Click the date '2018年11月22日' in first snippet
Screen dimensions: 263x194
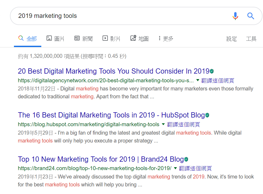click(37, 89)
